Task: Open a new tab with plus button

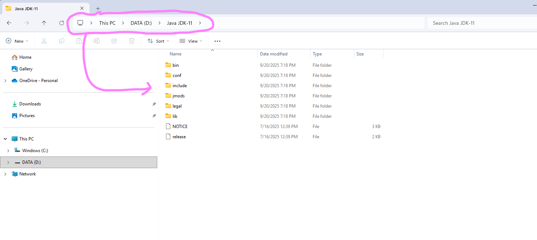Action: point(98,8)
